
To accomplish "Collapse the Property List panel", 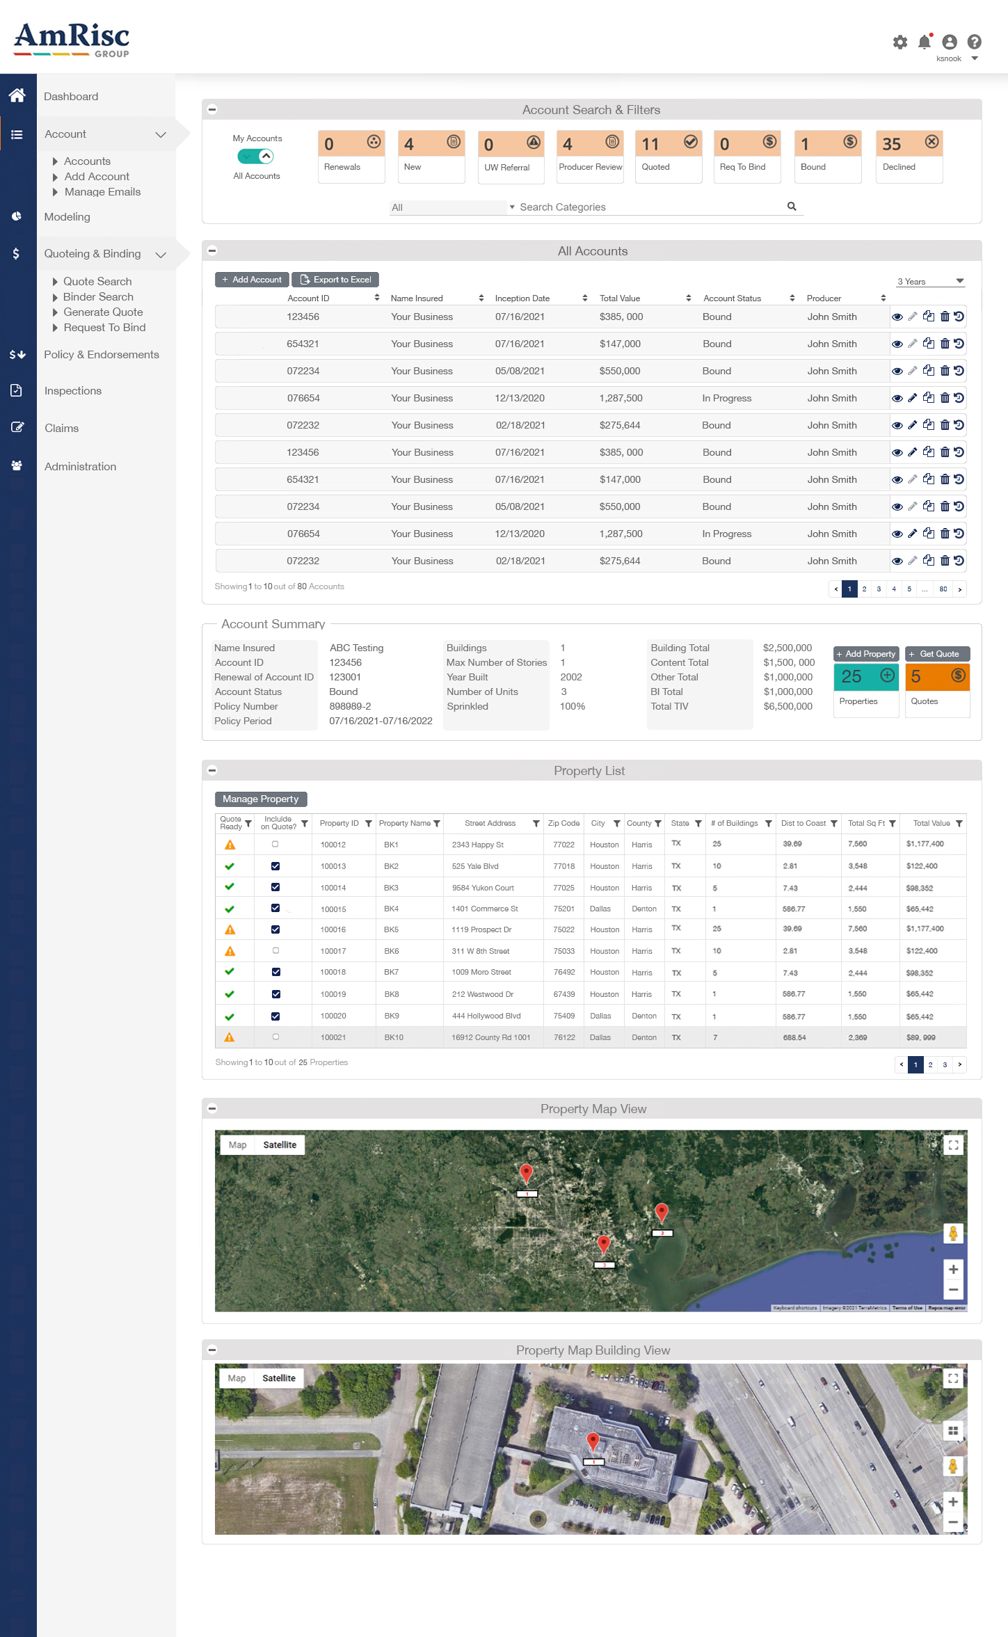I will pos(212,770).
